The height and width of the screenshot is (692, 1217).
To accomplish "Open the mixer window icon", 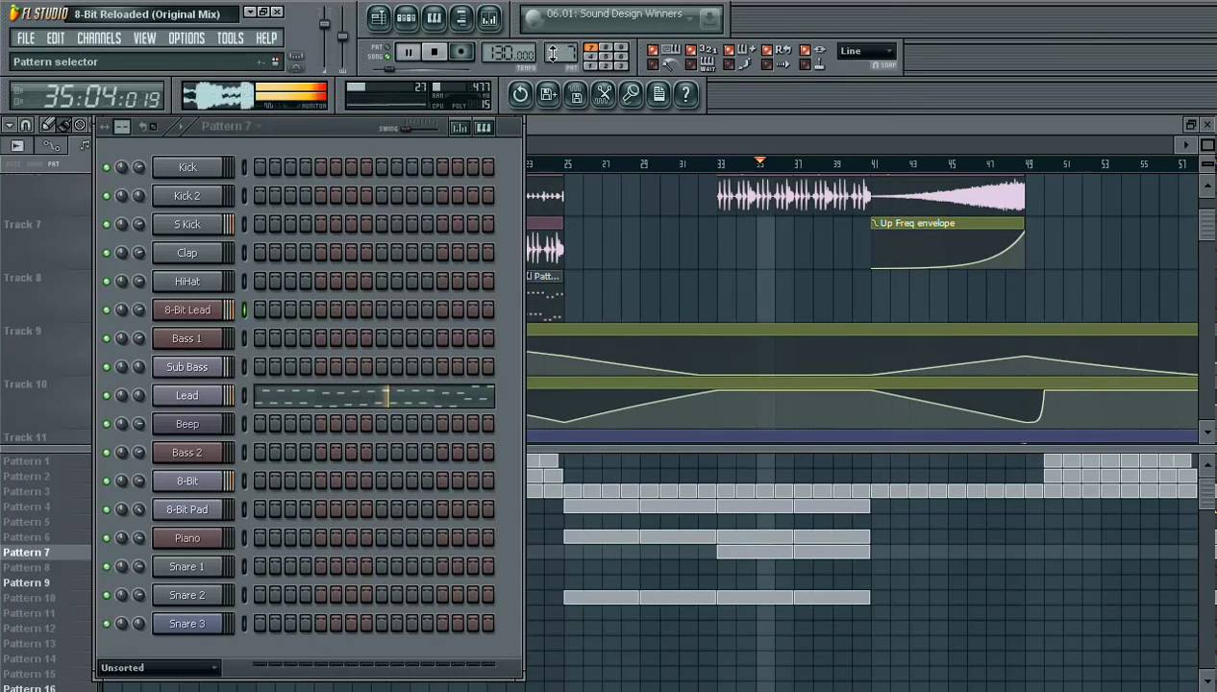I will point(489,17).
